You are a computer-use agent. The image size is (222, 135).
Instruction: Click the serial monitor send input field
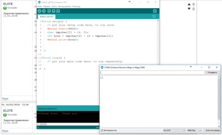pyautogui.click(x=152, y=73)
